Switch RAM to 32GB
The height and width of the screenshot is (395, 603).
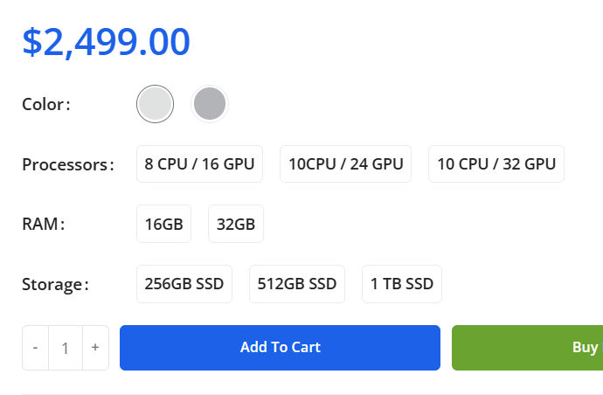click(235, 224)
